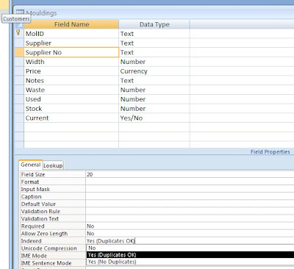
Task: Open the Number data type for Width
Action: pyautogui.click(x=154, y=62)
